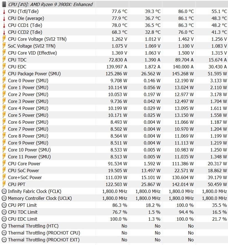Screen dimensions: 228x245
Task: Click thermometer icon beside CPU CCD2 (Tdie)
Action: [4, 32]
